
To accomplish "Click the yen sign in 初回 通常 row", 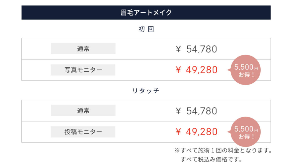I will point(179,49).
